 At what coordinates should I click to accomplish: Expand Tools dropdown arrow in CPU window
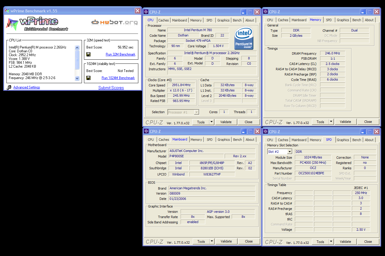211,122
